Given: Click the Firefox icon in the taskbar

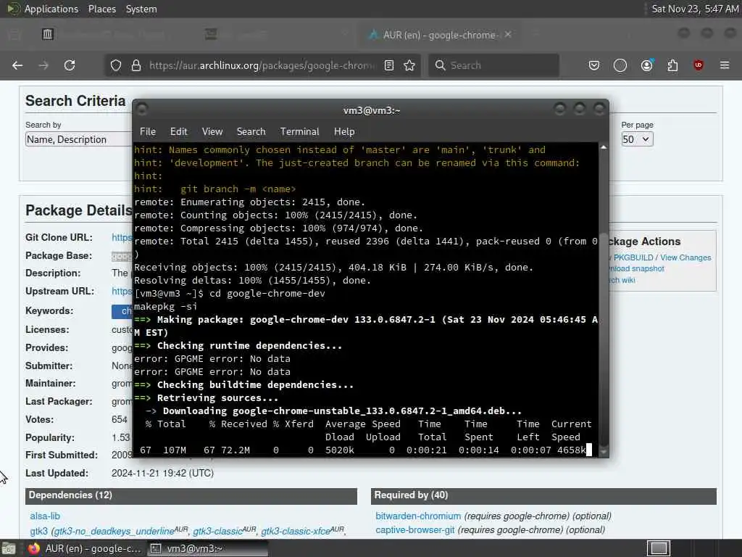Looking at the screenshot, I should coord(33,548).
